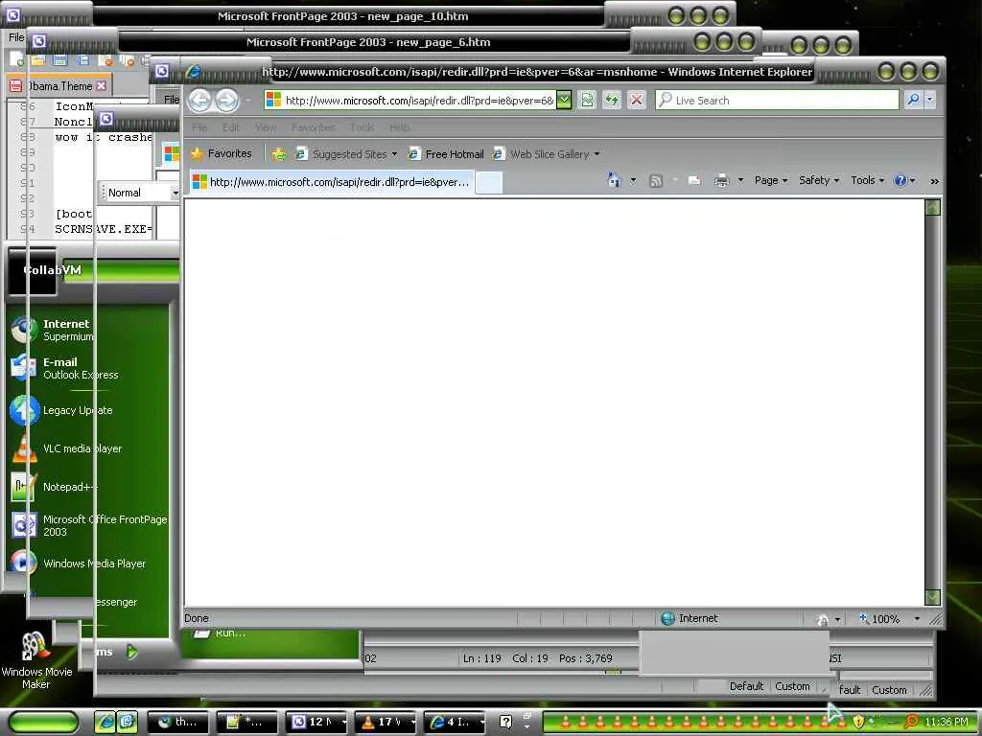This screenshot has height=736, width=982.
Task: Stop loading with the red X button
Action: point(637,100)
